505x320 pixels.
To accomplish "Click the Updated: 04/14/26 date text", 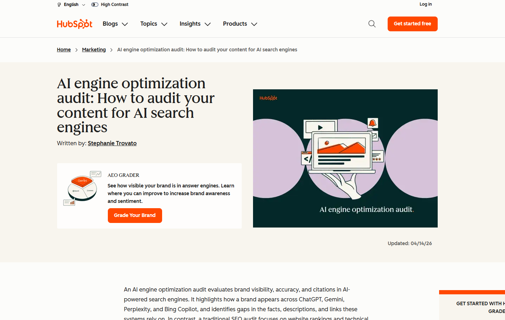I will coord(409,243).
